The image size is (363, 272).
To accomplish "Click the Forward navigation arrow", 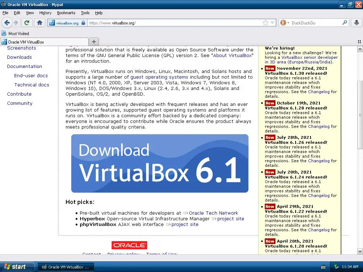I will tap(16, 23).
